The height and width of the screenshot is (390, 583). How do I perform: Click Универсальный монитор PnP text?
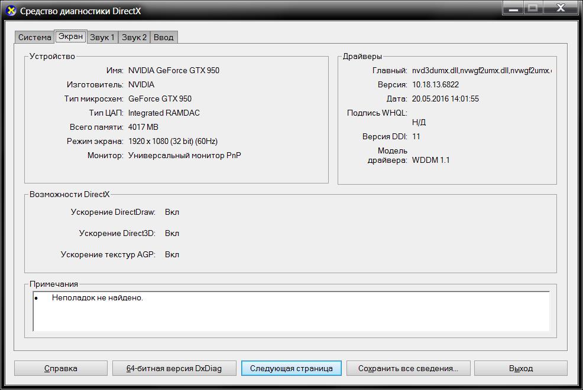(184, 156)
